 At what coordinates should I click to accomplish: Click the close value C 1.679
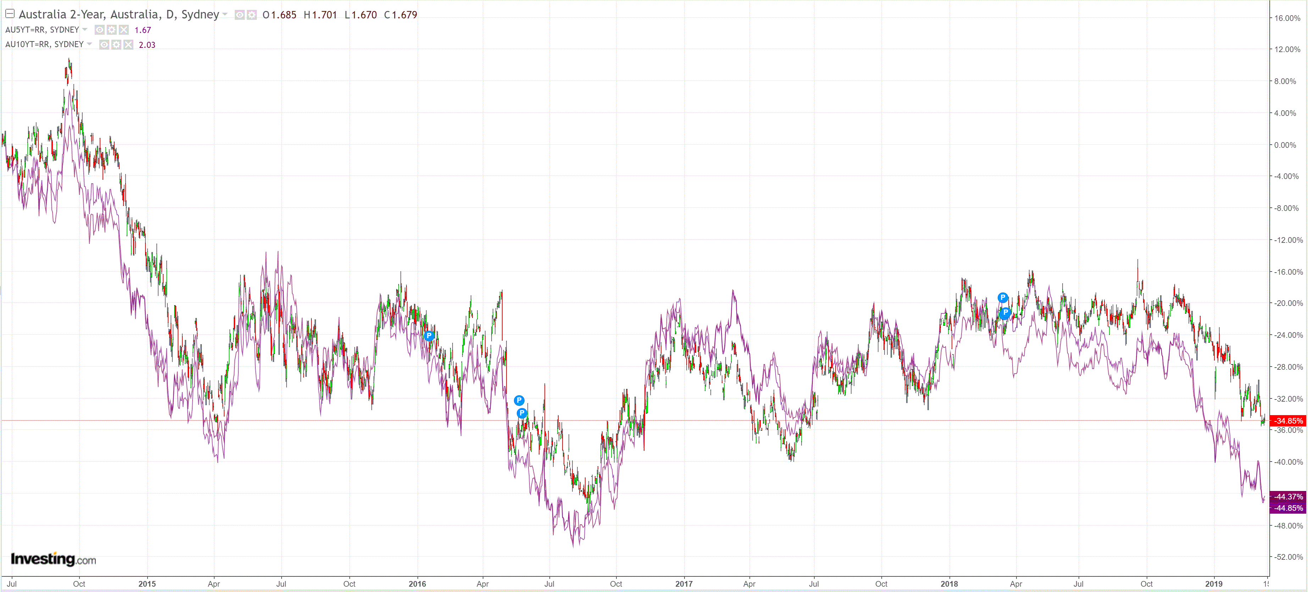click(401, 15)
